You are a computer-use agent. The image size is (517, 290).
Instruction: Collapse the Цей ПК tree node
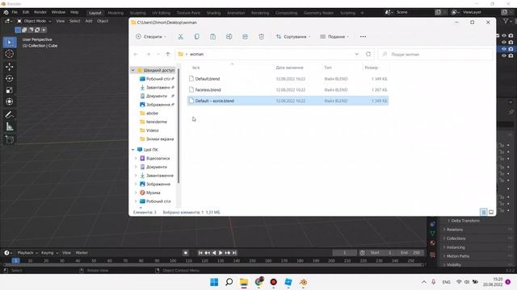pyautogui.click(x=132, y=150)
